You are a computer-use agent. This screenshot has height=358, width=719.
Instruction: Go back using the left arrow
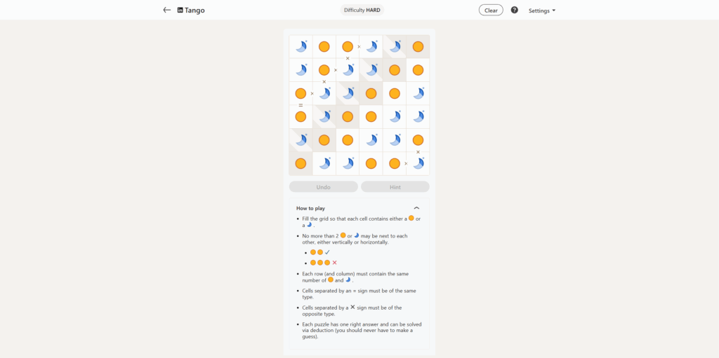[166, 11]
